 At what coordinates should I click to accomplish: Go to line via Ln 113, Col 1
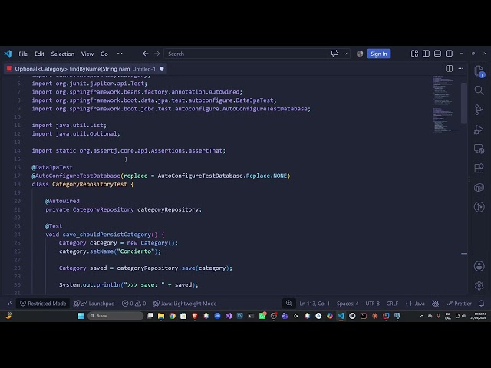(x=315, y=304)
